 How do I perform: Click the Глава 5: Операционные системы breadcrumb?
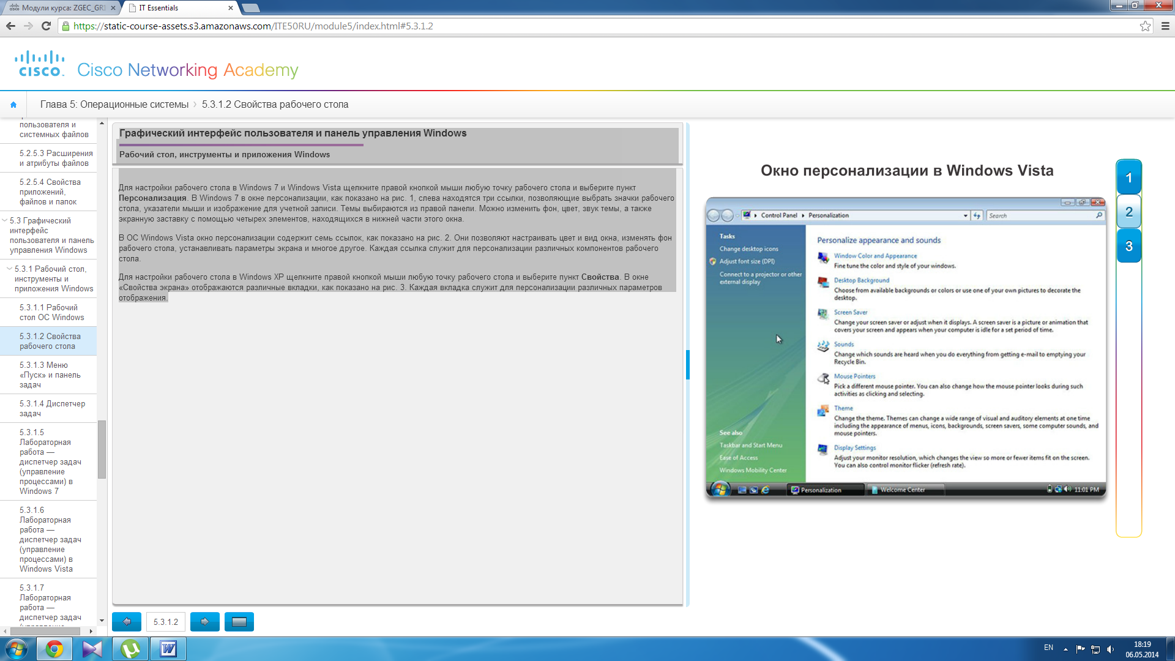(x=114, y=105)
